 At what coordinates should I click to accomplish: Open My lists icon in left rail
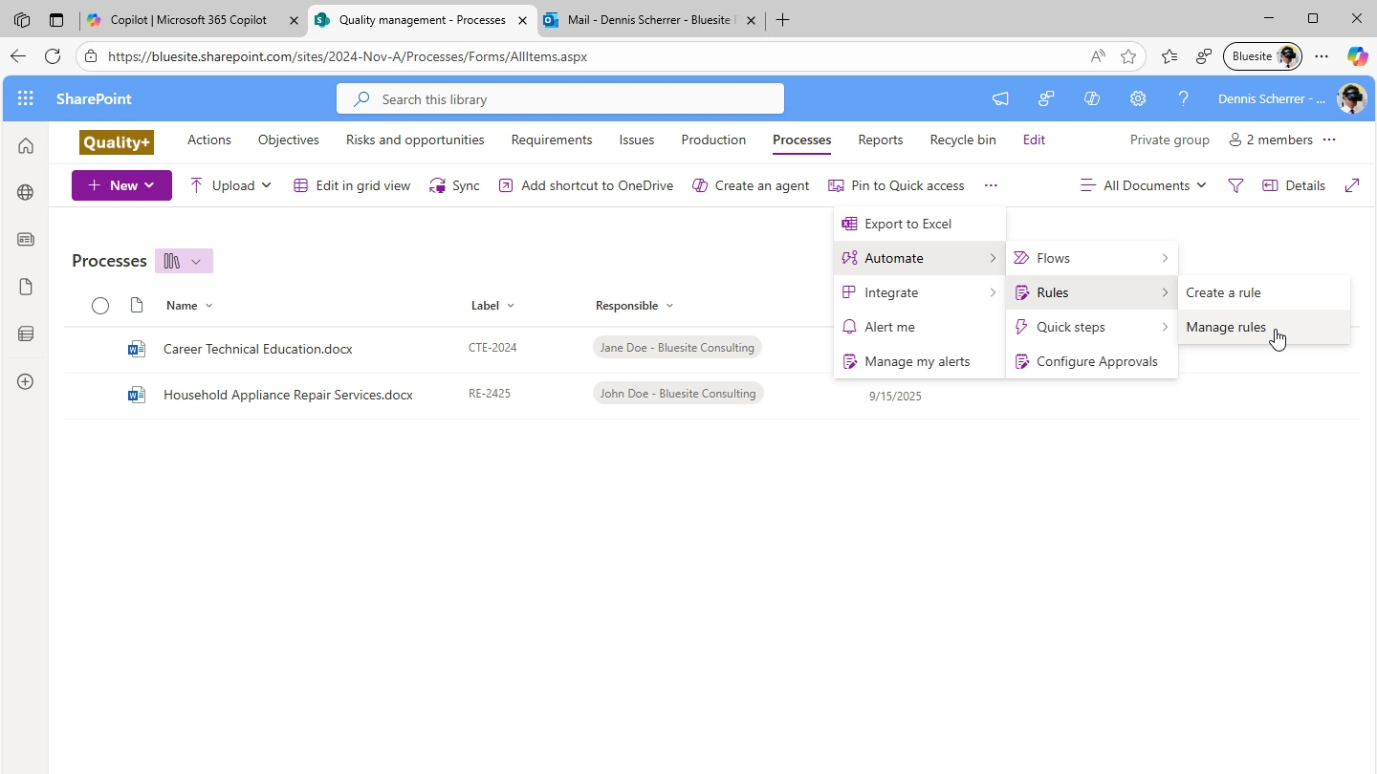coord(26,333)
